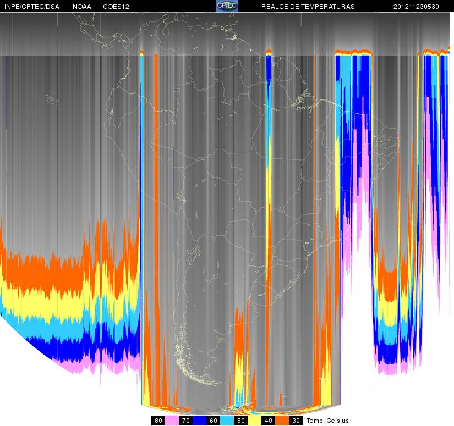Click the NOAA label in the header

tap(82, 7)
